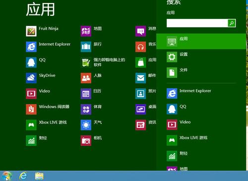Open Internet Explorer from the taskbar
The width and height of the screenshot is (248, 181).
coord(23,176)
